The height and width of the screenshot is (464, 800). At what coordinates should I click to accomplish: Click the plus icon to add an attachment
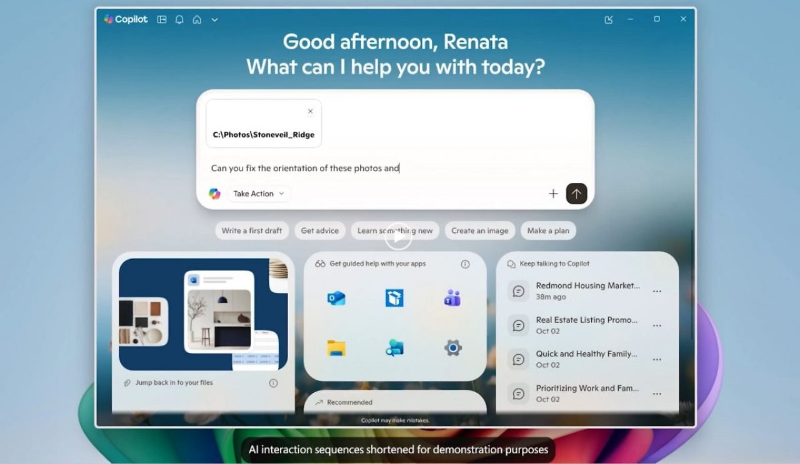[553, 194]
